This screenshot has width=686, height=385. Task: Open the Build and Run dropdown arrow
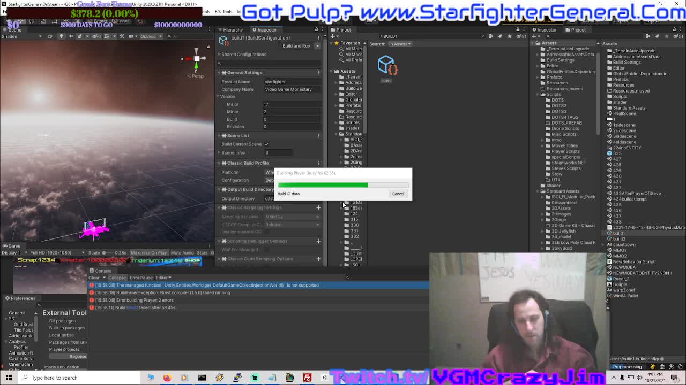point(317,46)
